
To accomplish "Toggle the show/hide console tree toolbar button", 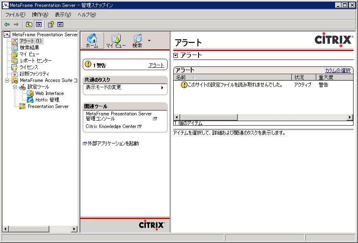I will 38,24.
